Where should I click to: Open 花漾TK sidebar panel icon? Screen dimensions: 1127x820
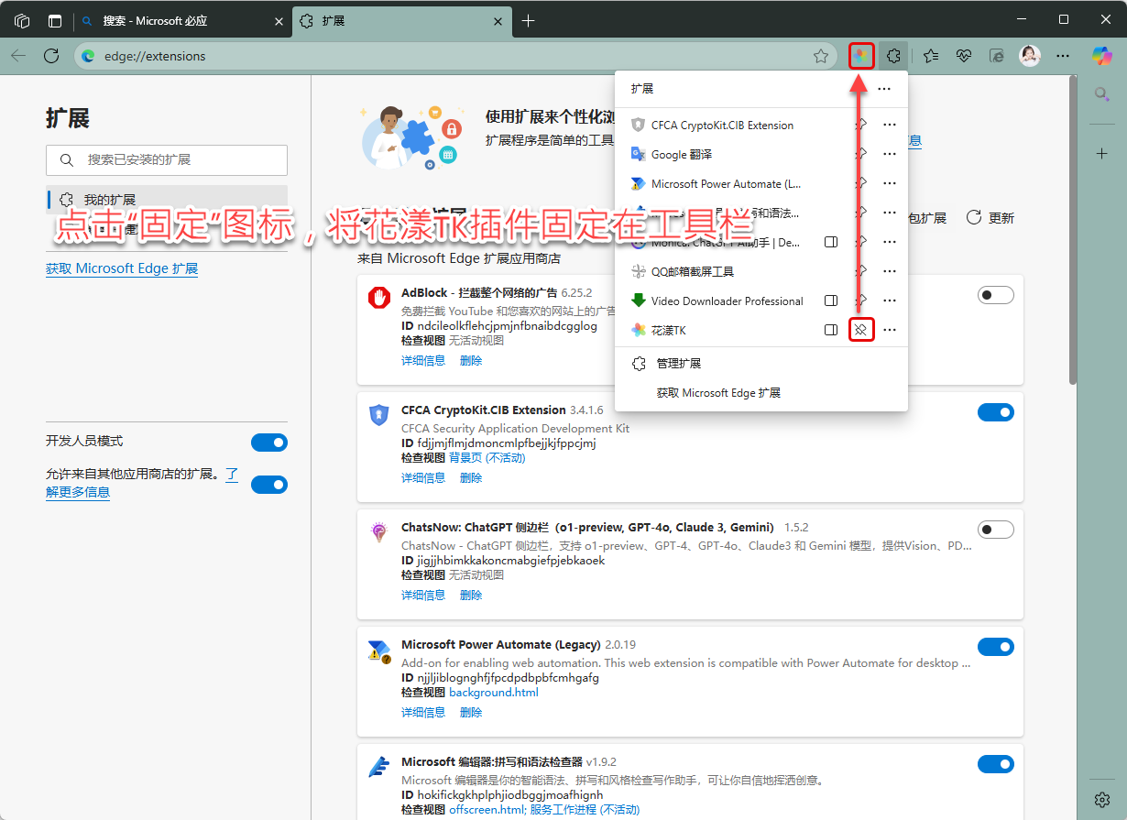point(831,330)
